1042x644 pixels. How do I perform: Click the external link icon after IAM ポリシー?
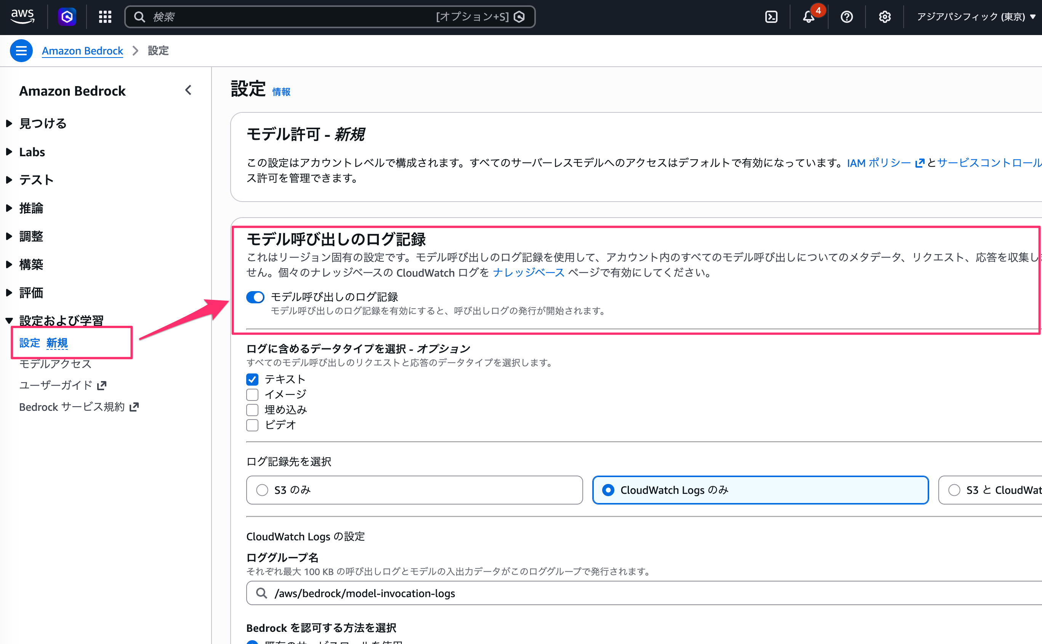point(920,163)
